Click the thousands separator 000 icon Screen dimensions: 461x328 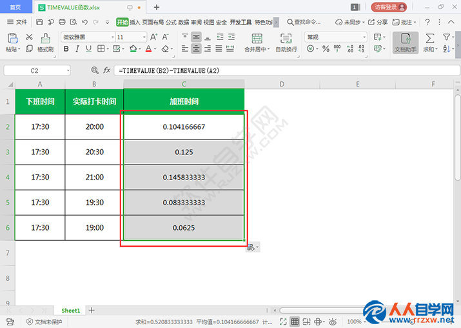point(337,49)
